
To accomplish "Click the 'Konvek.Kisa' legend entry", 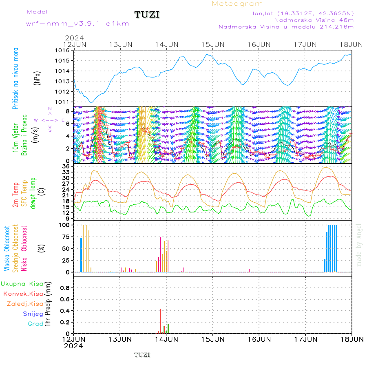I will tap(23, 294).
